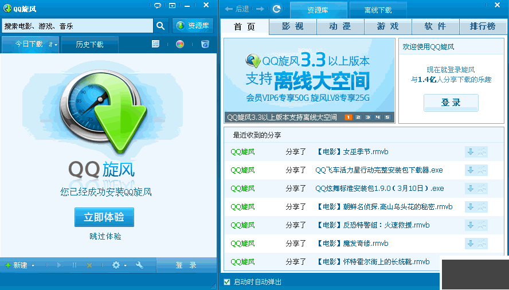509x290 pixels.
Task: Click the task list view icon
Action: [156, 44]
